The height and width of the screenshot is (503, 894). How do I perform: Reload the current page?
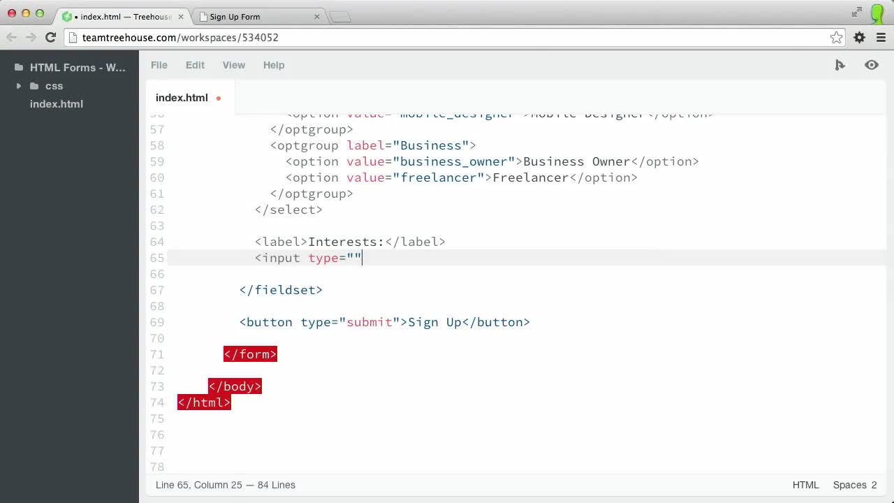coord(50,37)
